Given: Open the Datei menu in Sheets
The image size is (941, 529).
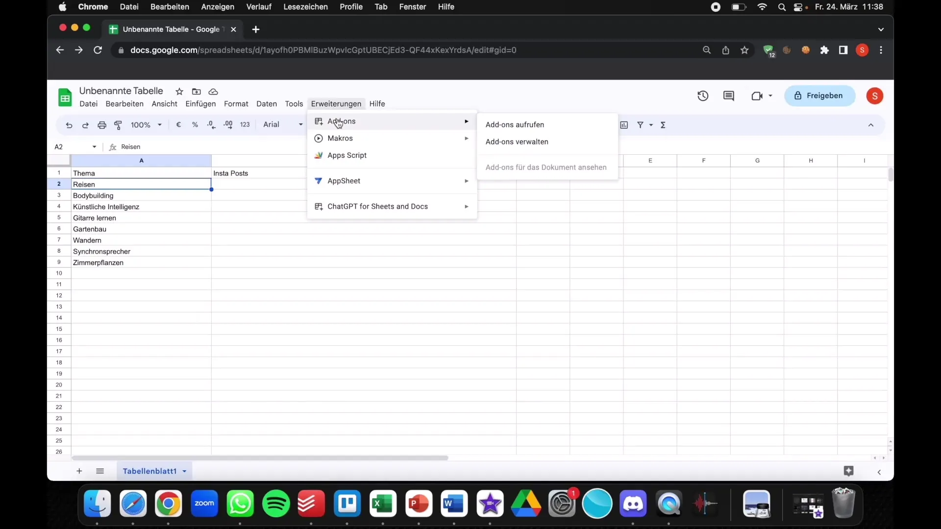Looking at the screenshot, I should coord(89,104).
